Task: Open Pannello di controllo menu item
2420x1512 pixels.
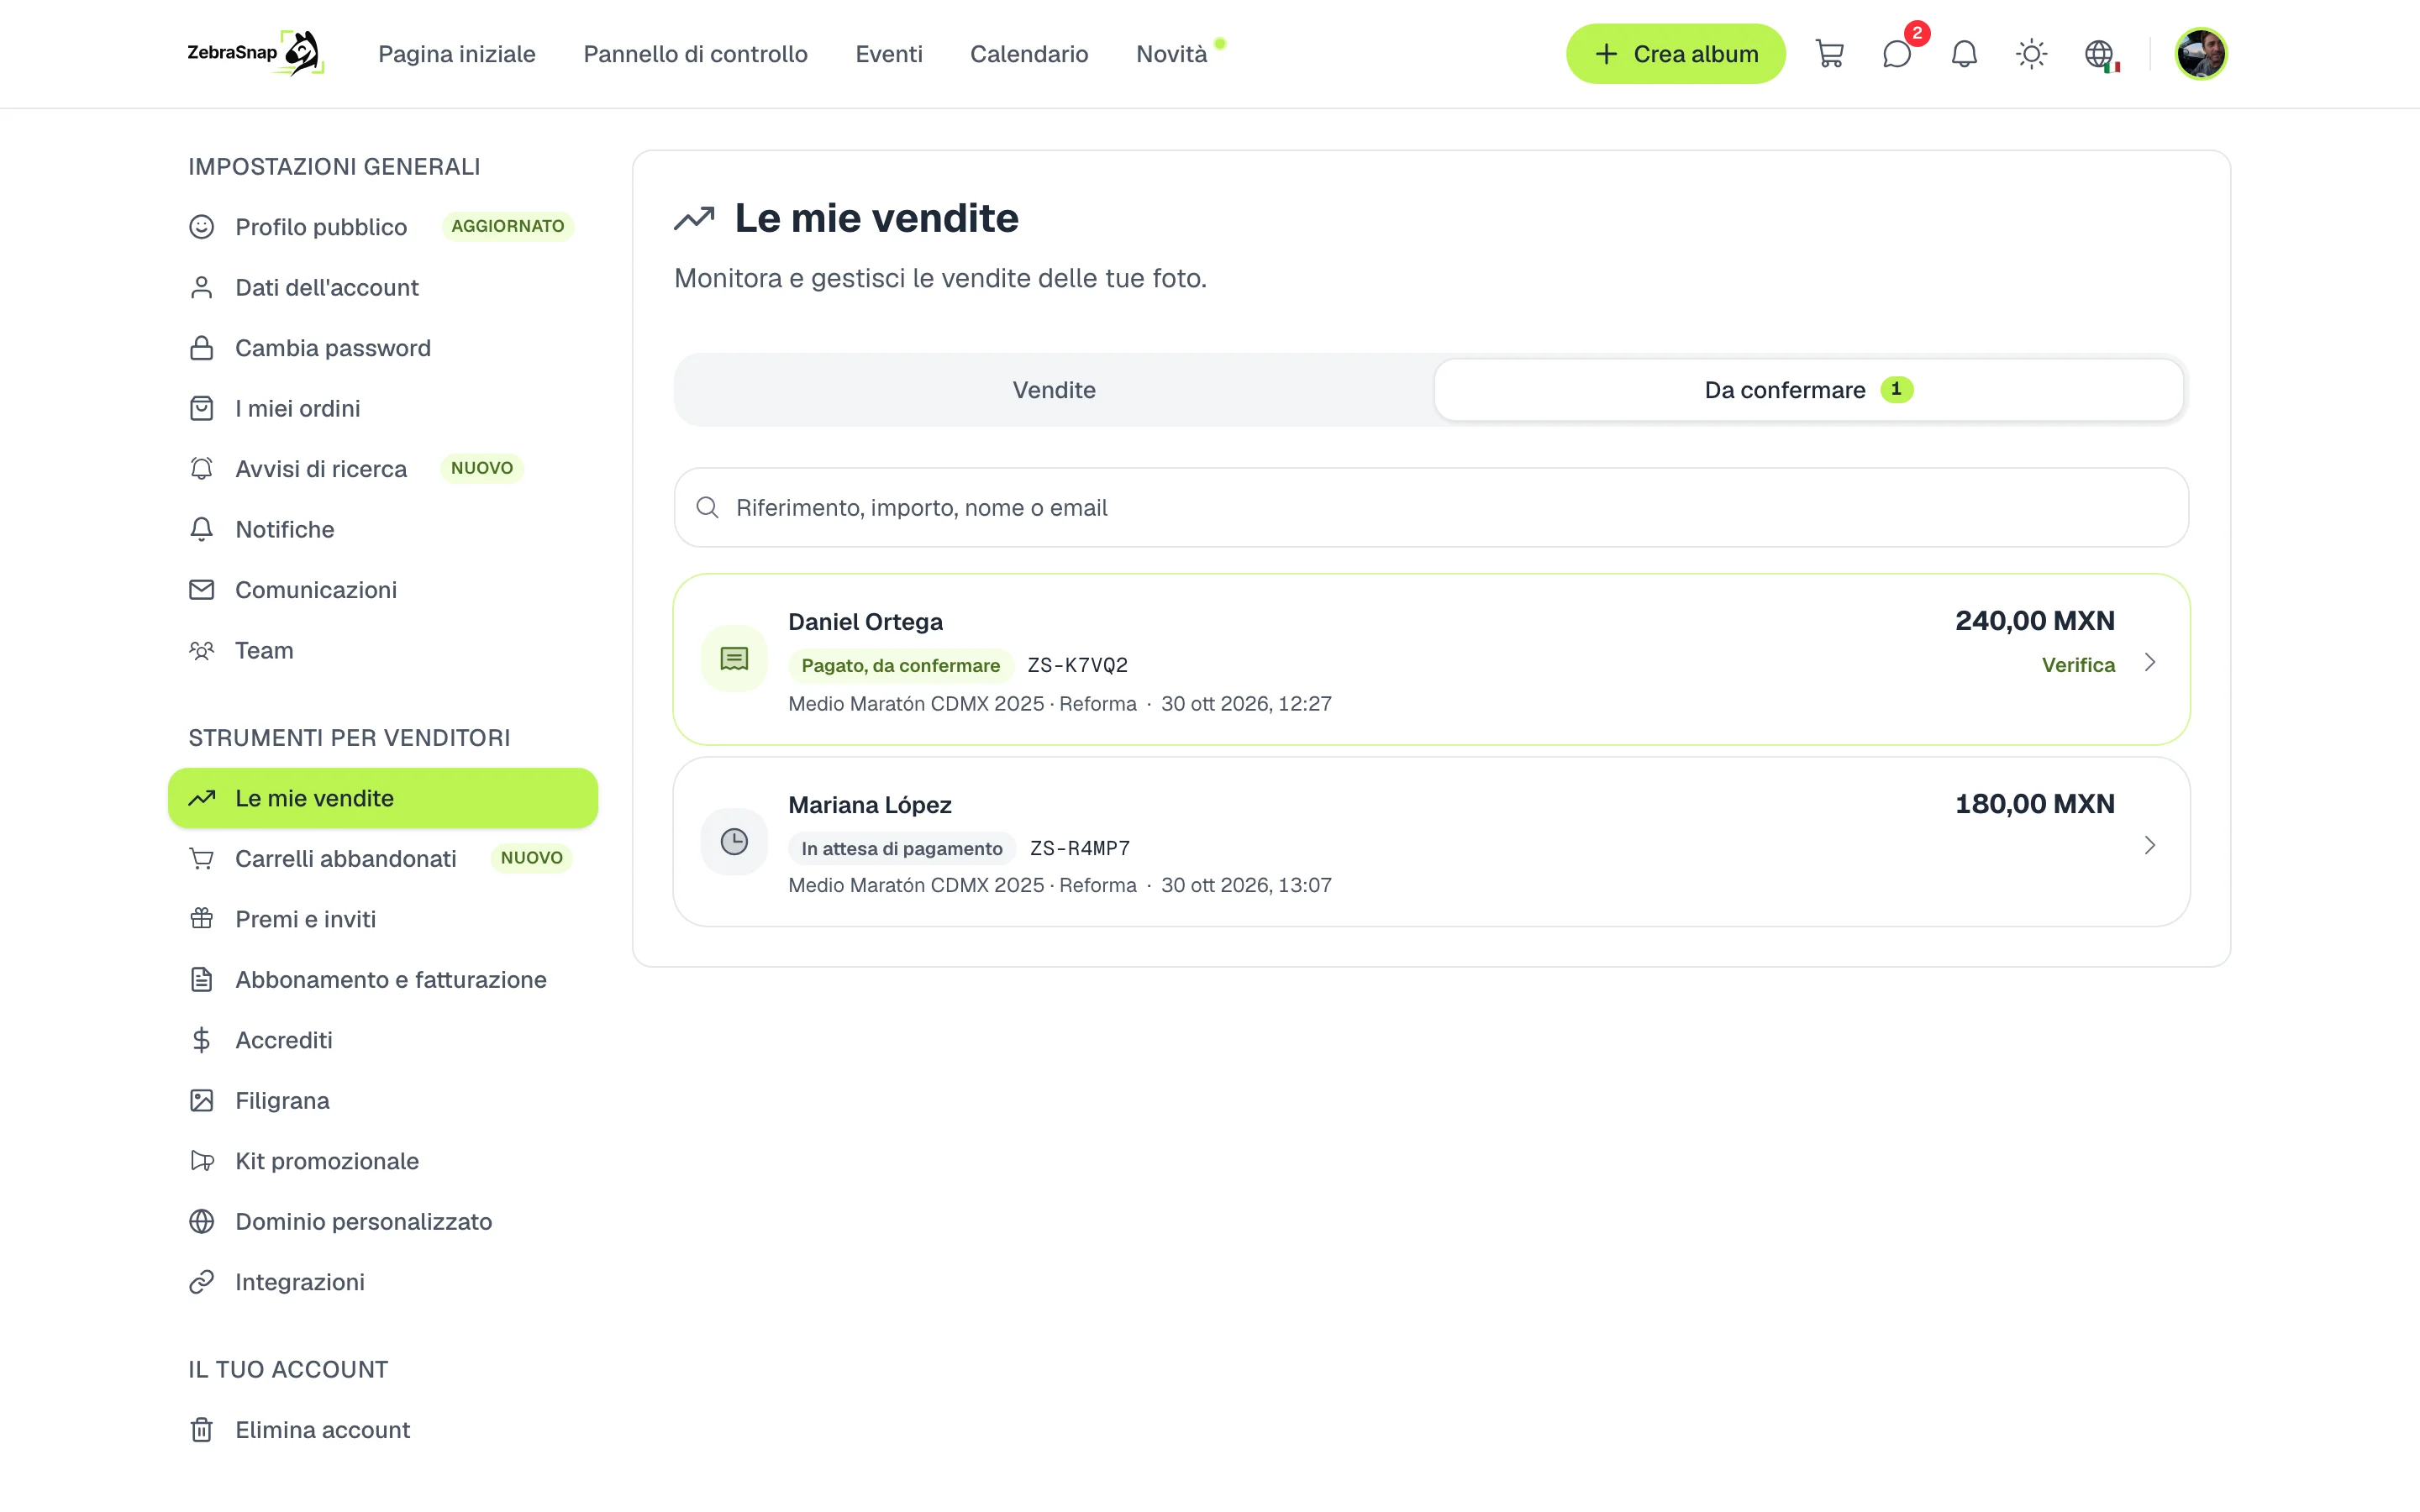Action: tap(695, 54)
